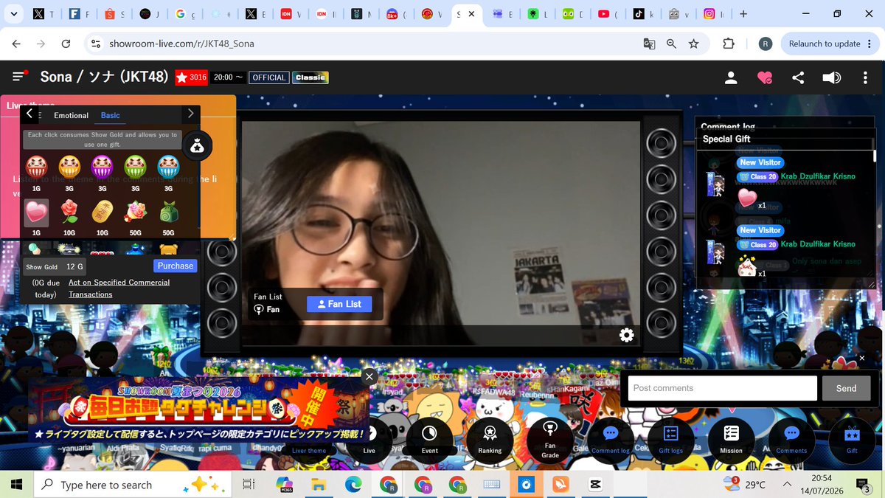Open Chrome zoom magnifier icon

(671, 44)
